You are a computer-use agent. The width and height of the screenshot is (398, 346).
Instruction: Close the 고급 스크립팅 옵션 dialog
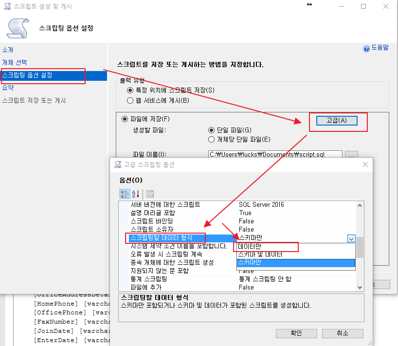point(365,164)
